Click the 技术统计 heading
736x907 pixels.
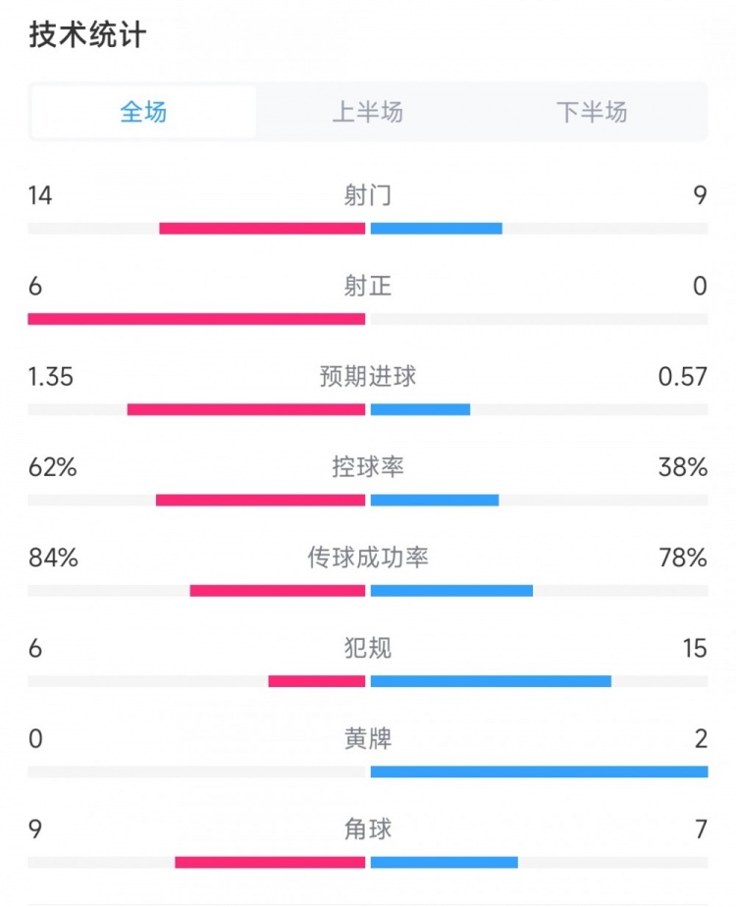87,35
